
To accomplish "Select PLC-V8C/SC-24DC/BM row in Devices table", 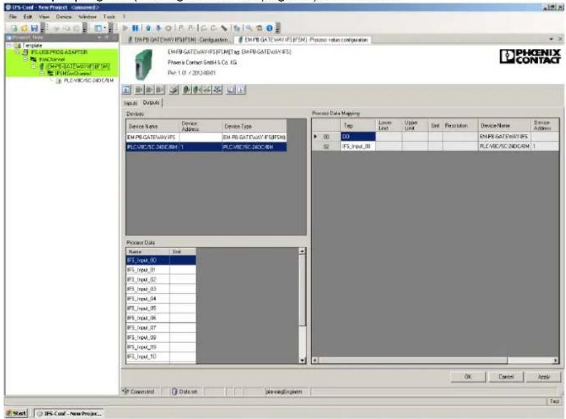I will [206, 147].
